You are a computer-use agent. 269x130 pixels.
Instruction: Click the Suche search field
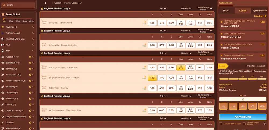pos(18,5)
